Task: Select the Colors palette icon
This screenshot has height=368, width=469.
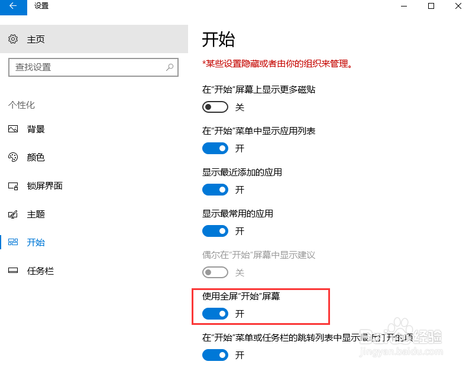Action: click(x=13, y=158)
